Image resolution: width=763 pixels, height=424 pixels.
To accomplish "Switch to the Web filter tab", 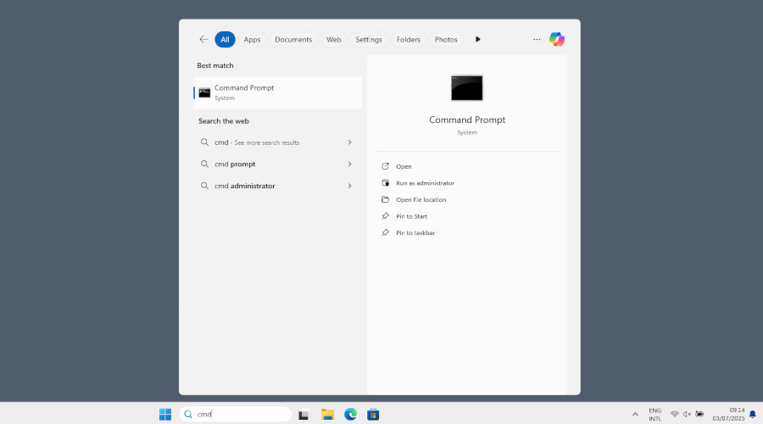I will pos(334,39).
